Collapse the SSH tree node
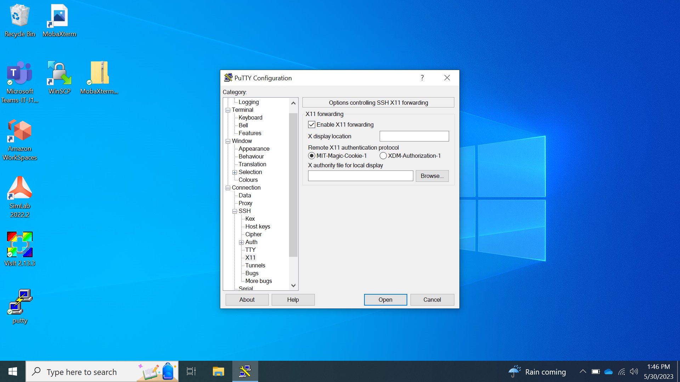 (x=234, y=211)
